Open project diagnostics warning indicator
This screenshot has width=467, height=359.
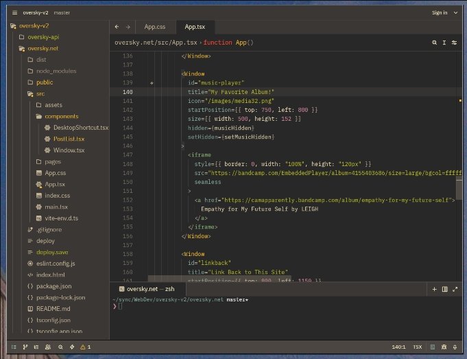85,347
